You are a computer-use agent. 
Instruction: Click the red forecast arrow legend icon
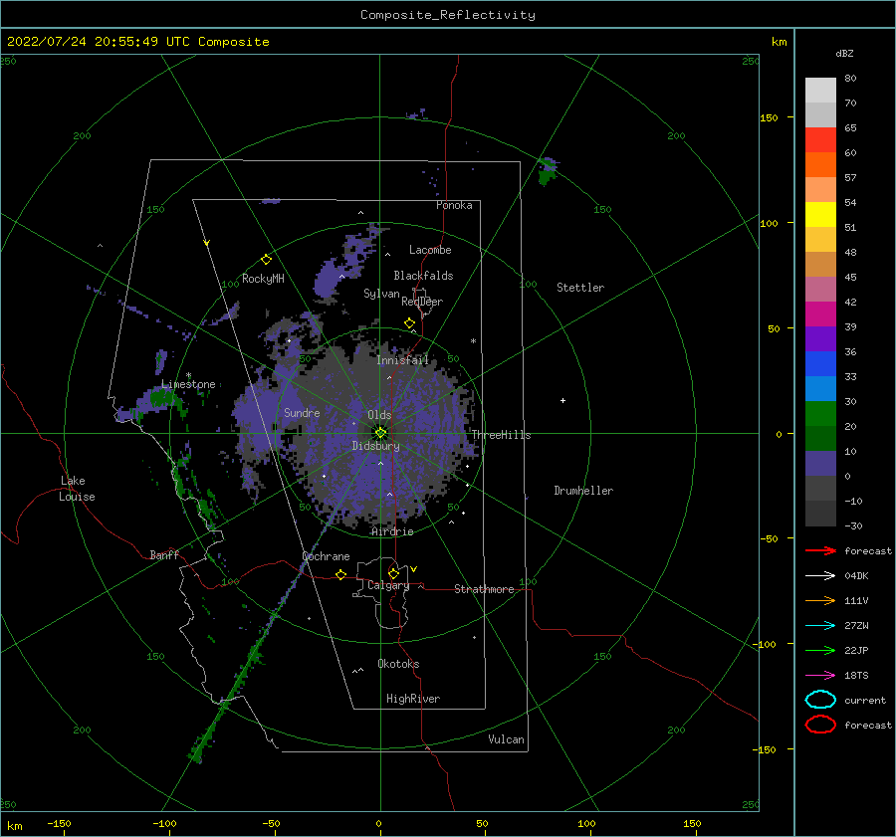coord(820,550)
